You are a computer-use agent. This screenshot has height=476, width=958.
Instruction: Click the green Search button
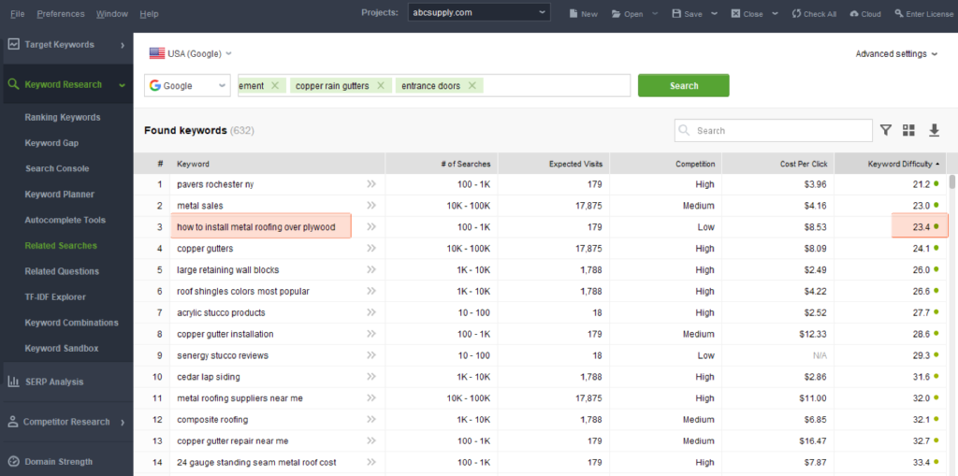coord(683,86)
